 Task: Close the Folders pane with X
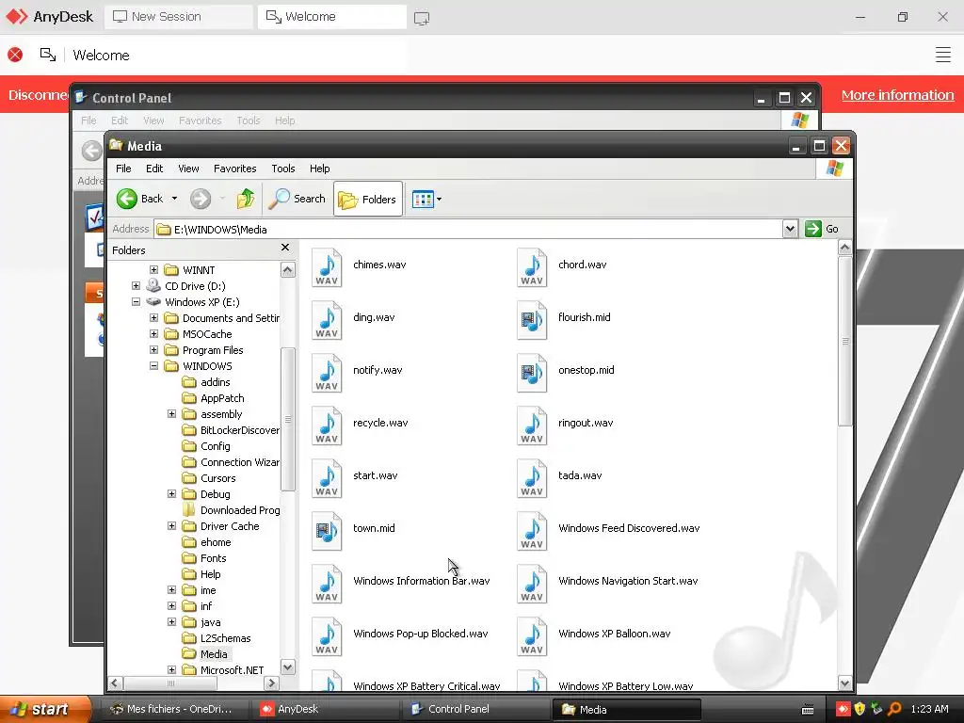pyautogui.click(x=284, y=248)
